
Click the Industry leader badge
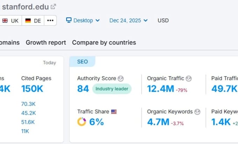tap(112, 89)
